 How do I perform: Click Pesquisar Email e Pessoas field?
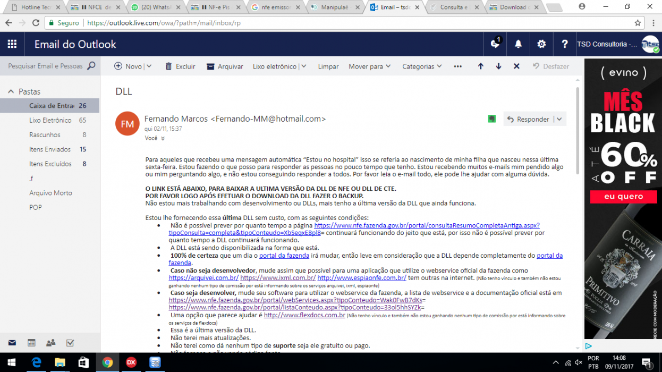coord(45,66)
